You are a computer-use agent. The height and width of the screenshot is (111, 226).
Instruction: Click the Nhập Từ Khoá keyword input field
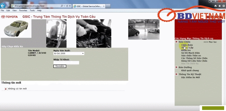pos(66,63)
